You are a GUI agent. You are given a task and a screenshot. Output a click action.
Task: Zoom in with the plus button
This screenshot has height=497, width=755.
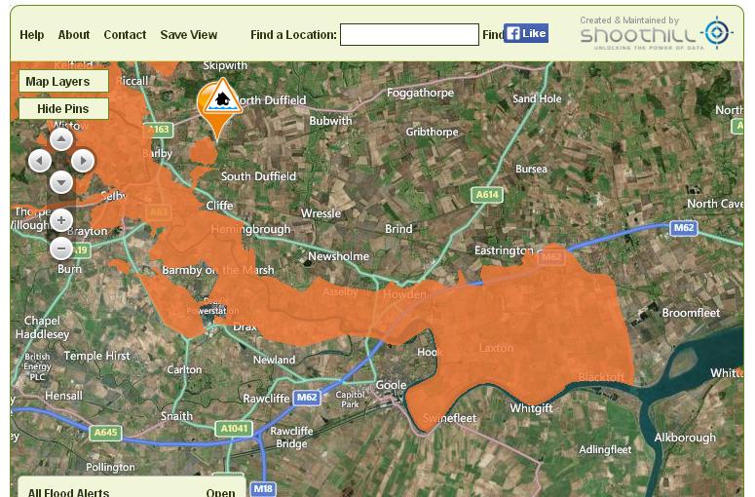[x=61, y=220]
